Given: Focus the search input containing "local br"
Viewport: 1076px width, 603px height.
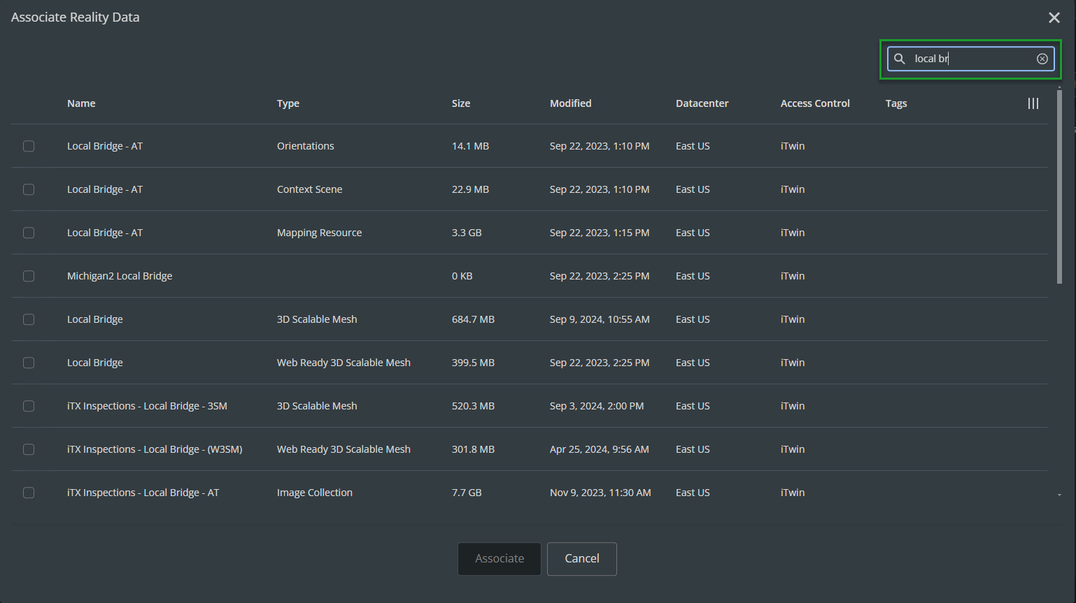Looking at the screenshot, I should click(972, 59).
